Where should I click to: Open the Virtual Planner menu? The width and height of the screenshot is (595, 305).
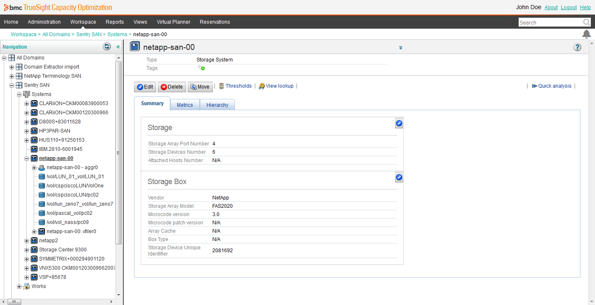pos(174,22)
